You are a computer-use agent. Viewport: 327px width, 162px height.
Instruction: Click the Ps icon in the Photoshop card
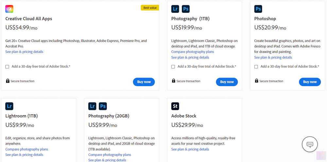258,9
